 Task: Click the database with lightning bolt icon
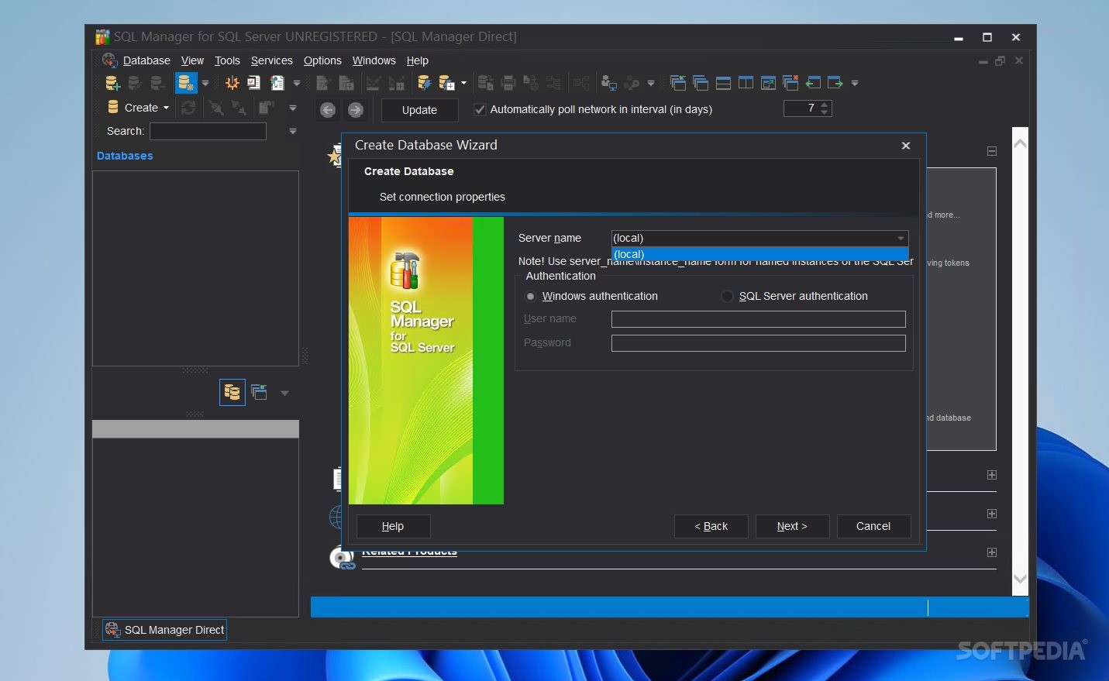[x=424, y=83]
